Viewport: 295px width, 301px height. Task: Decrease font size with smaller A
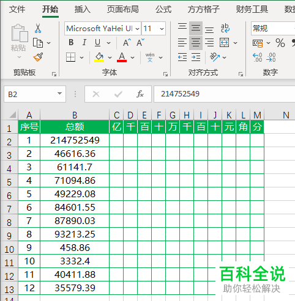tap(140, 43)
